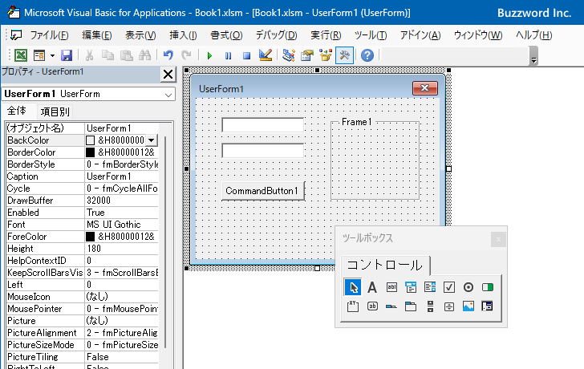Select the Frame control in Toolbox

[353, 306]
